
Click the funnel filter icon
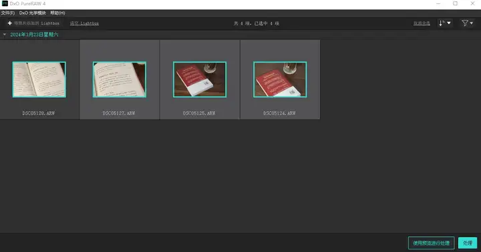465,23
